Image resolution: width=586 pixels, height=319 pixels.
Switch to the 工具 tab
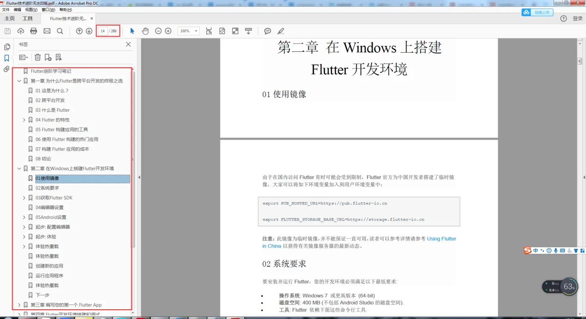27,18
